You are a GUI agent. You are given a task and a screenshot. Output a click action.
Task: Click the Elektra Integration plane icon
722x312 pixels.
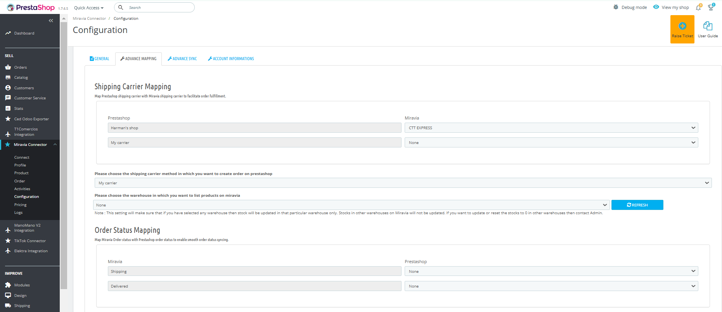[x=8, y=251]
